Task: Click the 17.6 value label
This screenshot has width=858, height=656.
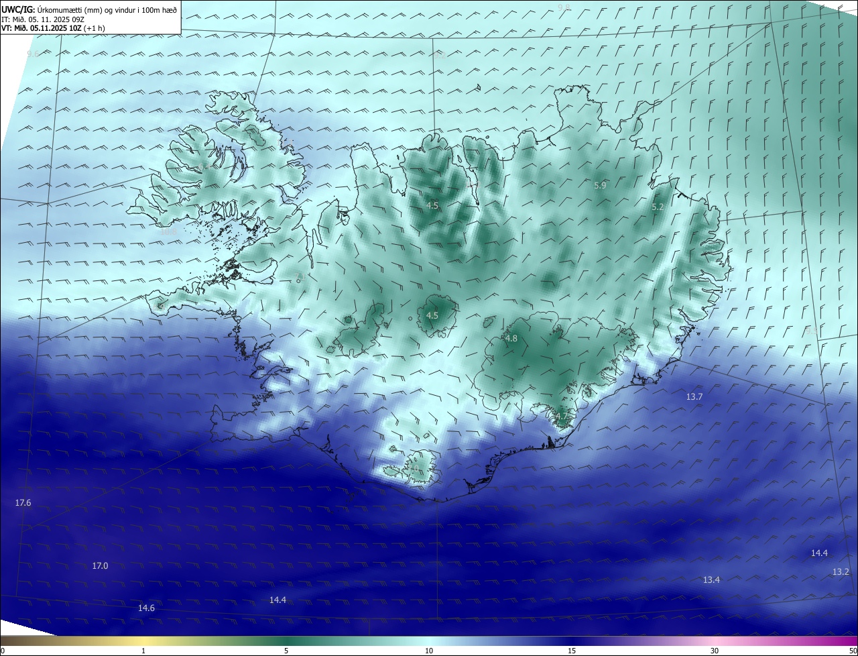Action: pyautogui.click(x=23, y=502)
